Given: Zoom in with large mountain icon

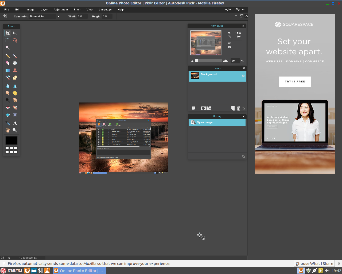Looking at the screenshot, I should 225,61.
